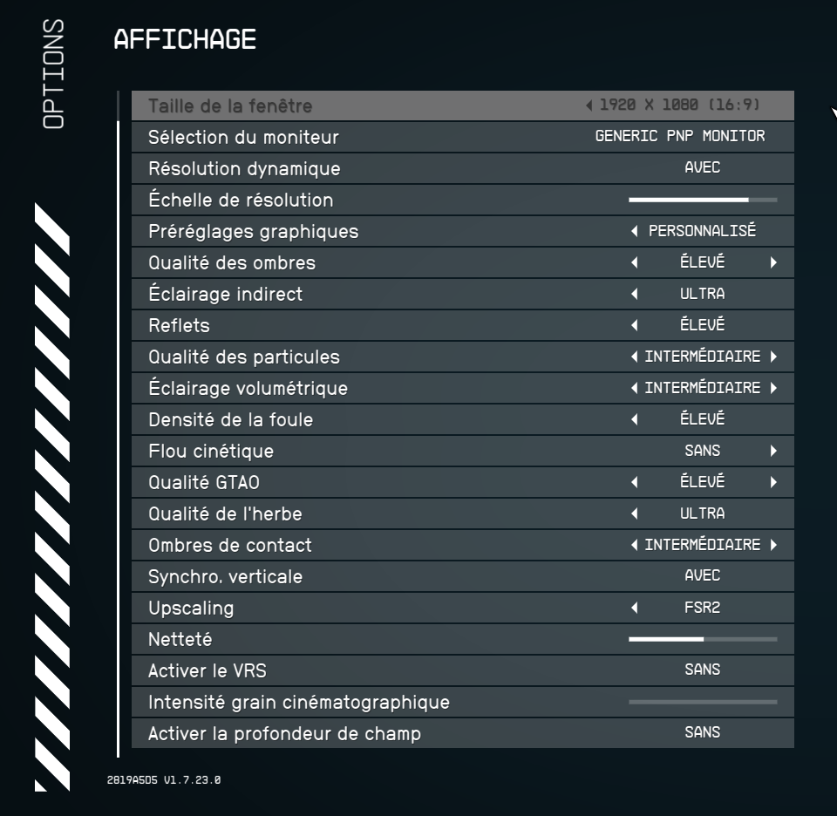This screenshot has height=816, width=837.
Task: Click left arrow for Qualité des ombres
Action: pyautogui.click(x=635, y=262)
